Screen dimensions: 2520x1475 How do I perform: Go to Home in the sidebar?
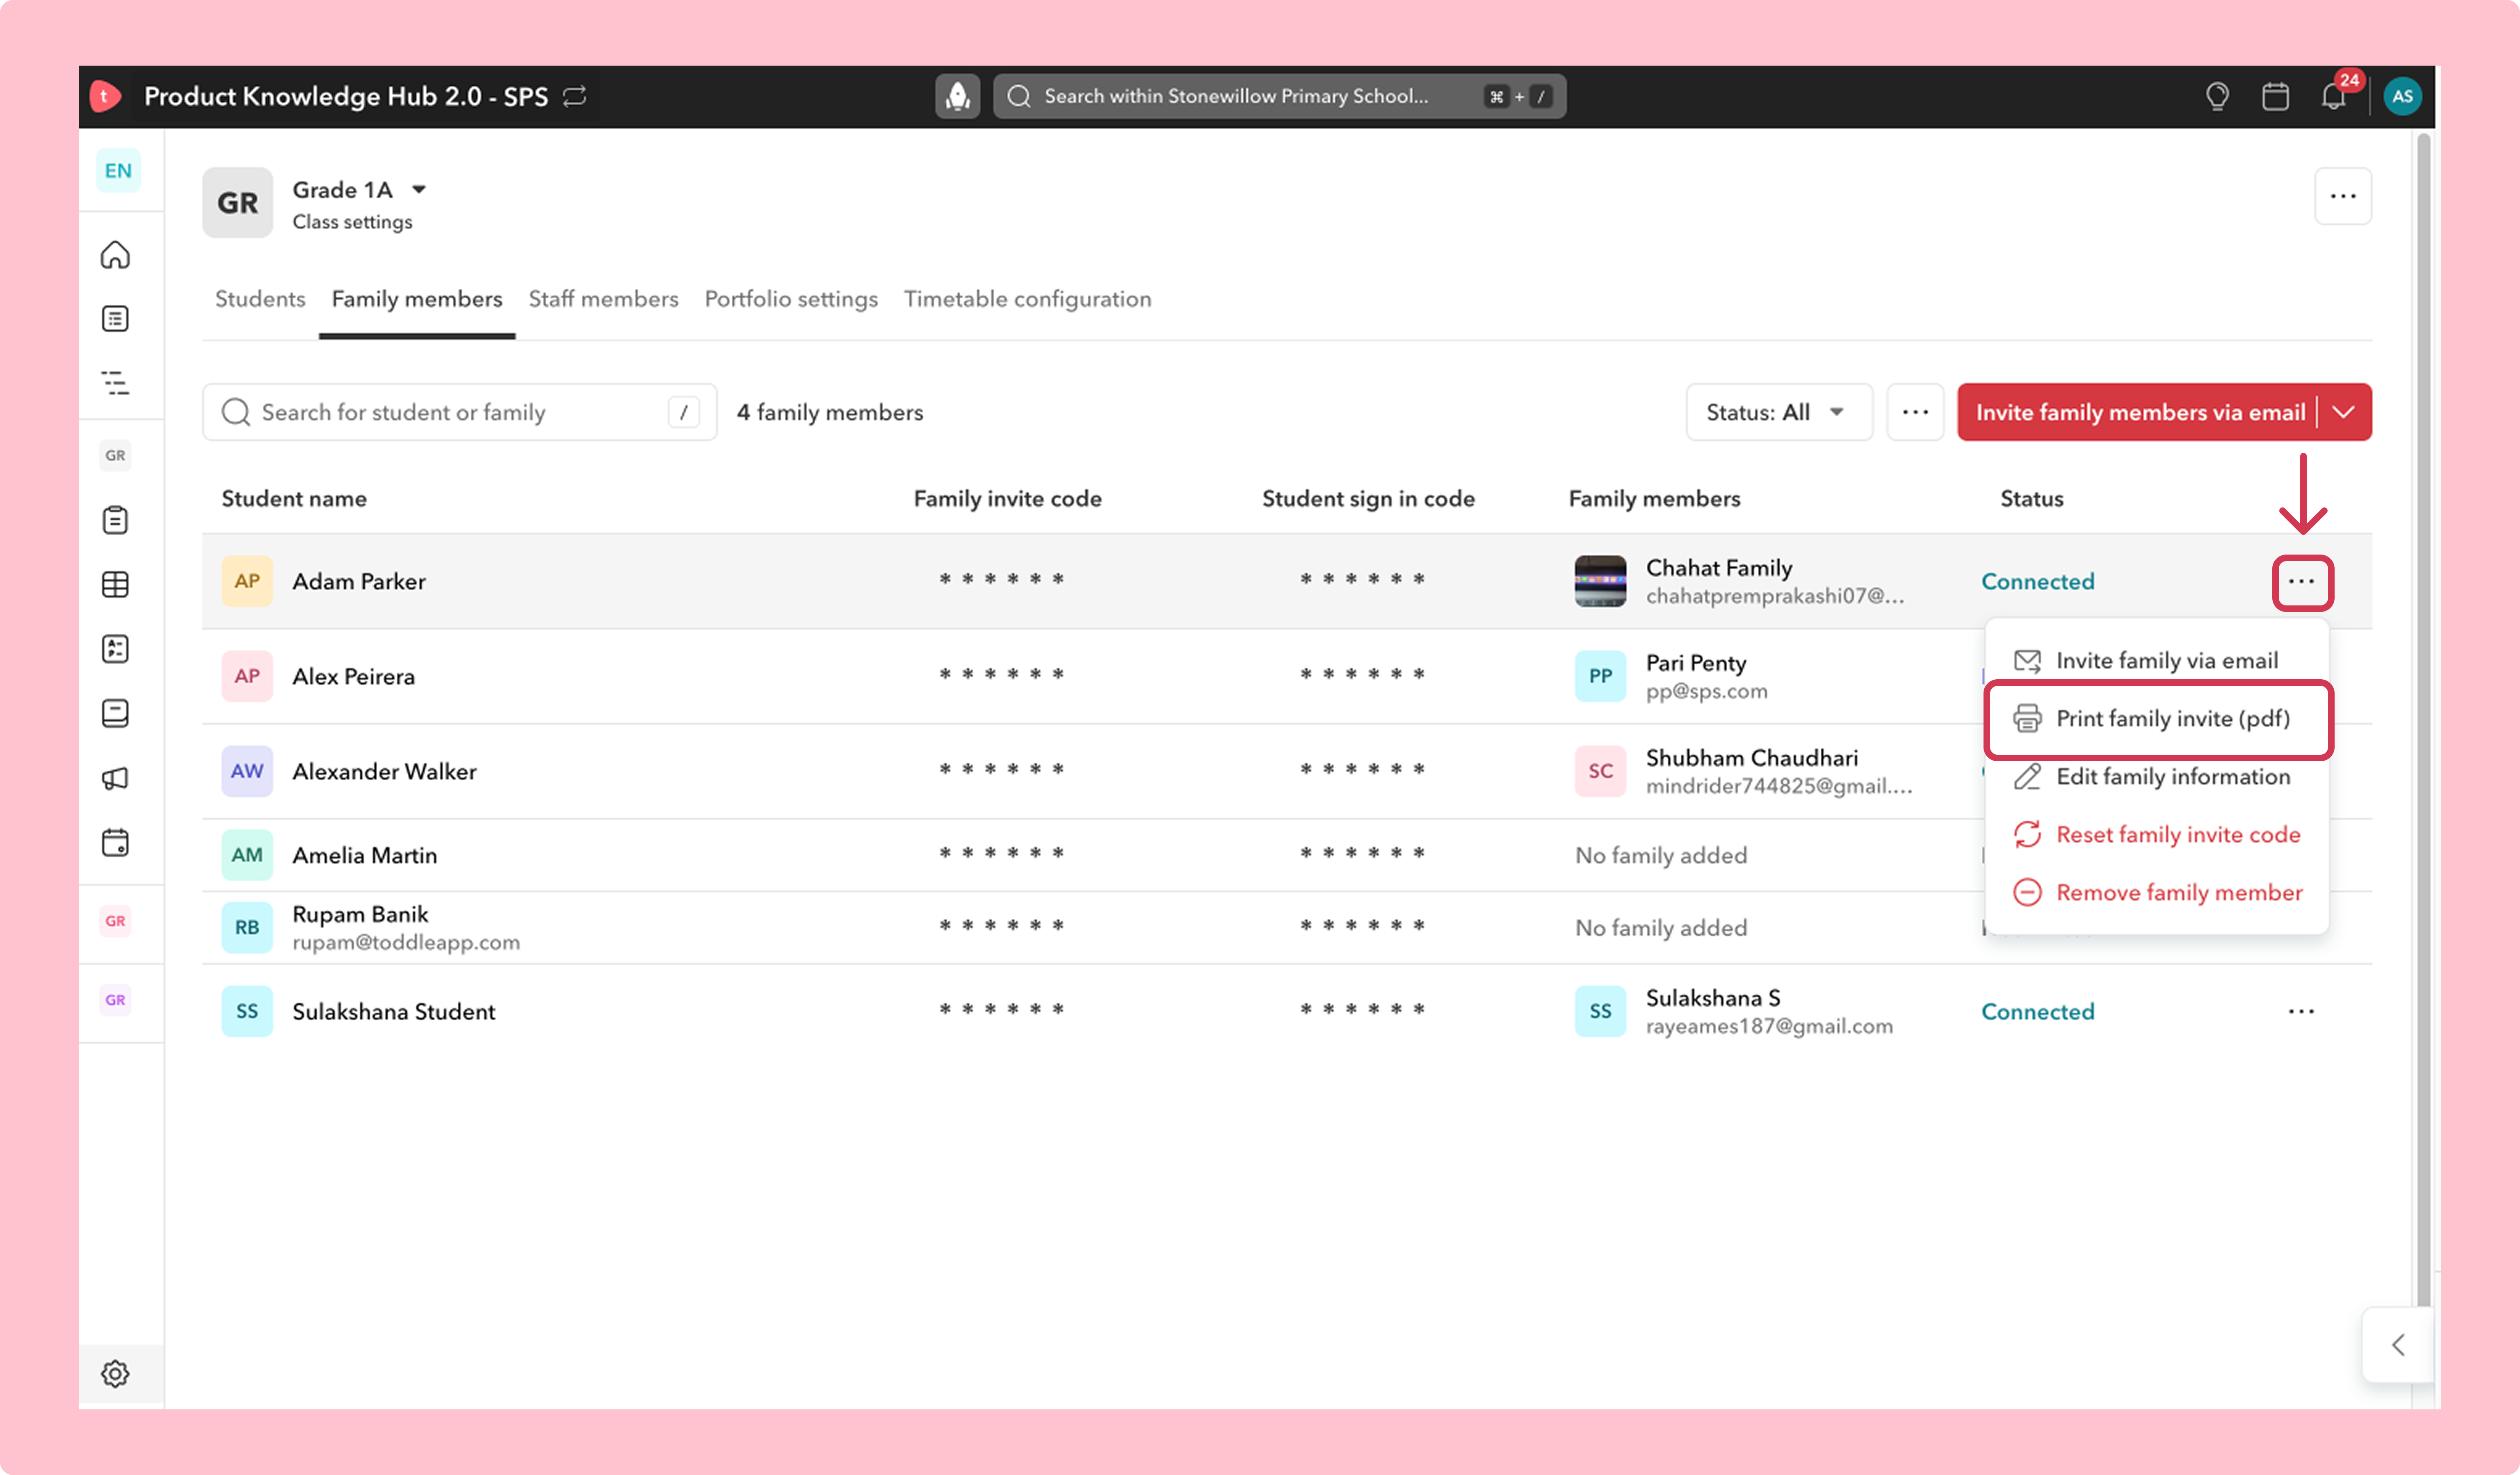tap(115, 255)
